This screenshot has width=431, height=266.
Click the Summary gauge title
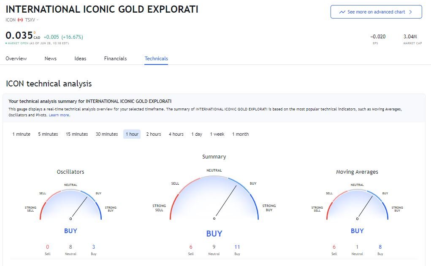(214, 157)
